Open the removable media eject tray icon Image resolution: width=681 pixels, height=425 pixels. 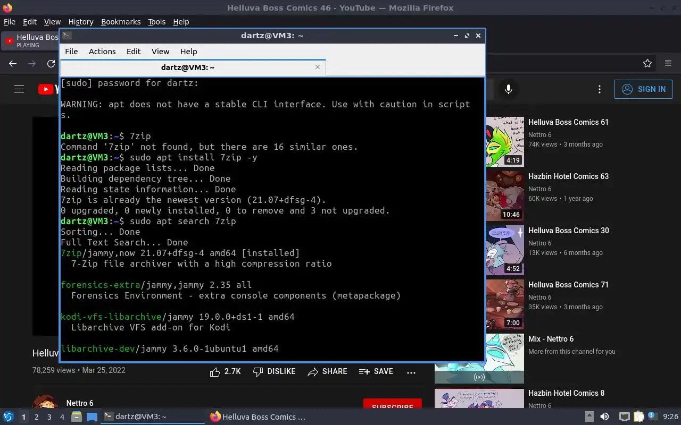pos(589,417)
